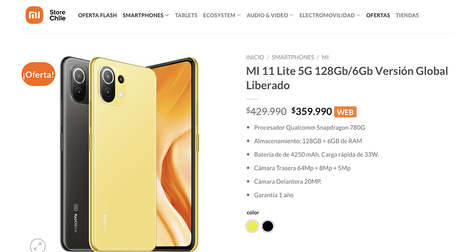Viewport: 459px width, 252px height.
Task: Open the ELECTROMOVILIDAD dropdown chevron
Action: (358, 15)
